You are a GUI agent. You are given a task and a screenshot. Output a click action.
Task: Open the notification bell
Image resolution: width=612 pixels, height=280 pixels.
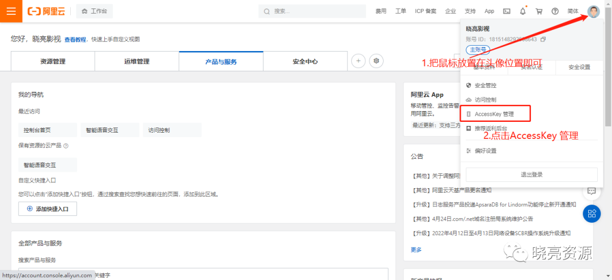(523, 11)
